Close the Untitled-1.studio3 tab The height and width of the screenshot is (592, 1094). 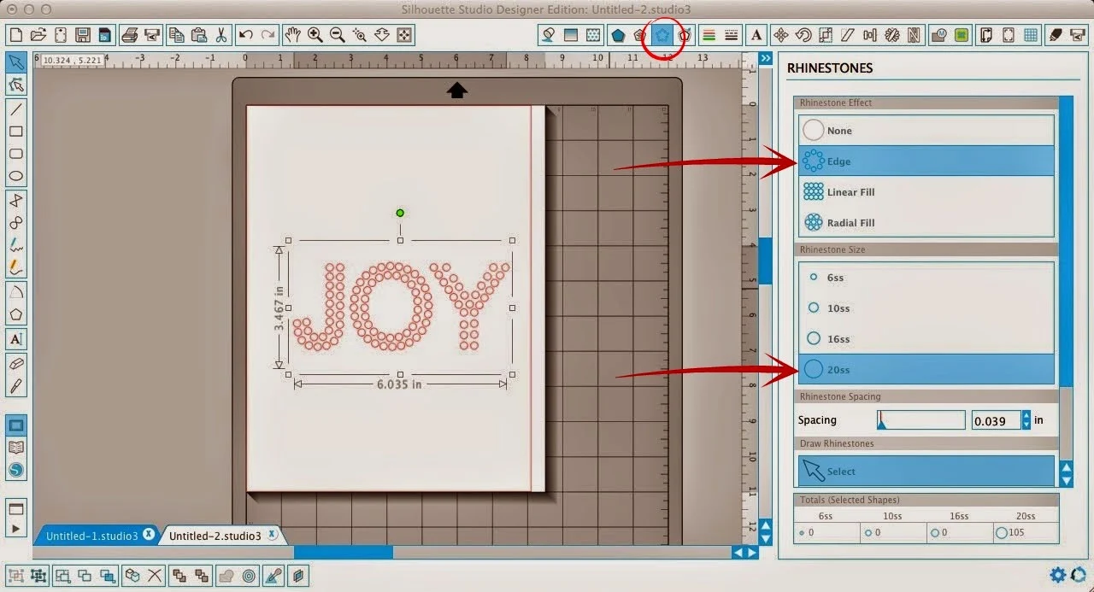point(149,535)
